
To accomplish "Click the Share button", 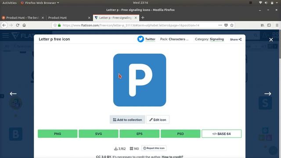I will (236, 39).
